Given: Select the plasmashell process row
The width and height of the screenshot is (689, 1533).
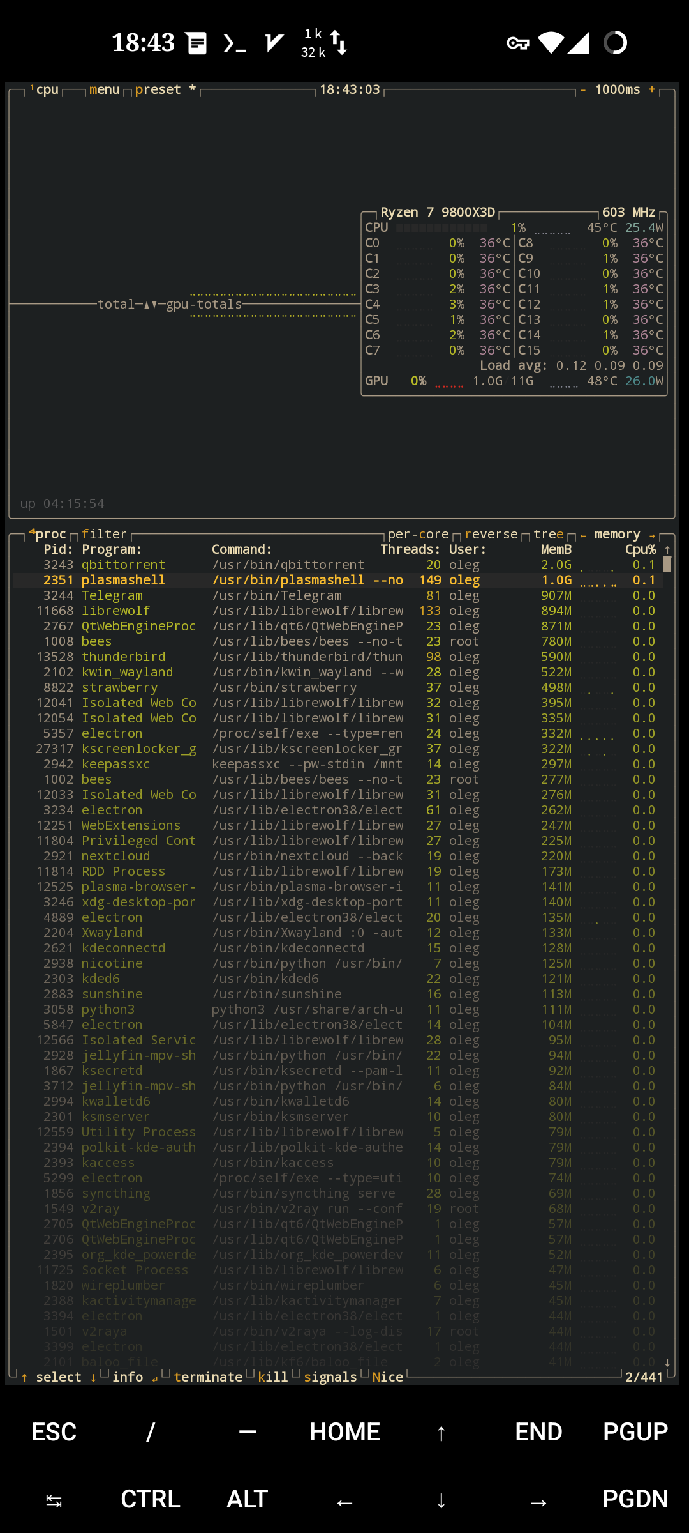Looking at the screenshot, I should [338, 580].
